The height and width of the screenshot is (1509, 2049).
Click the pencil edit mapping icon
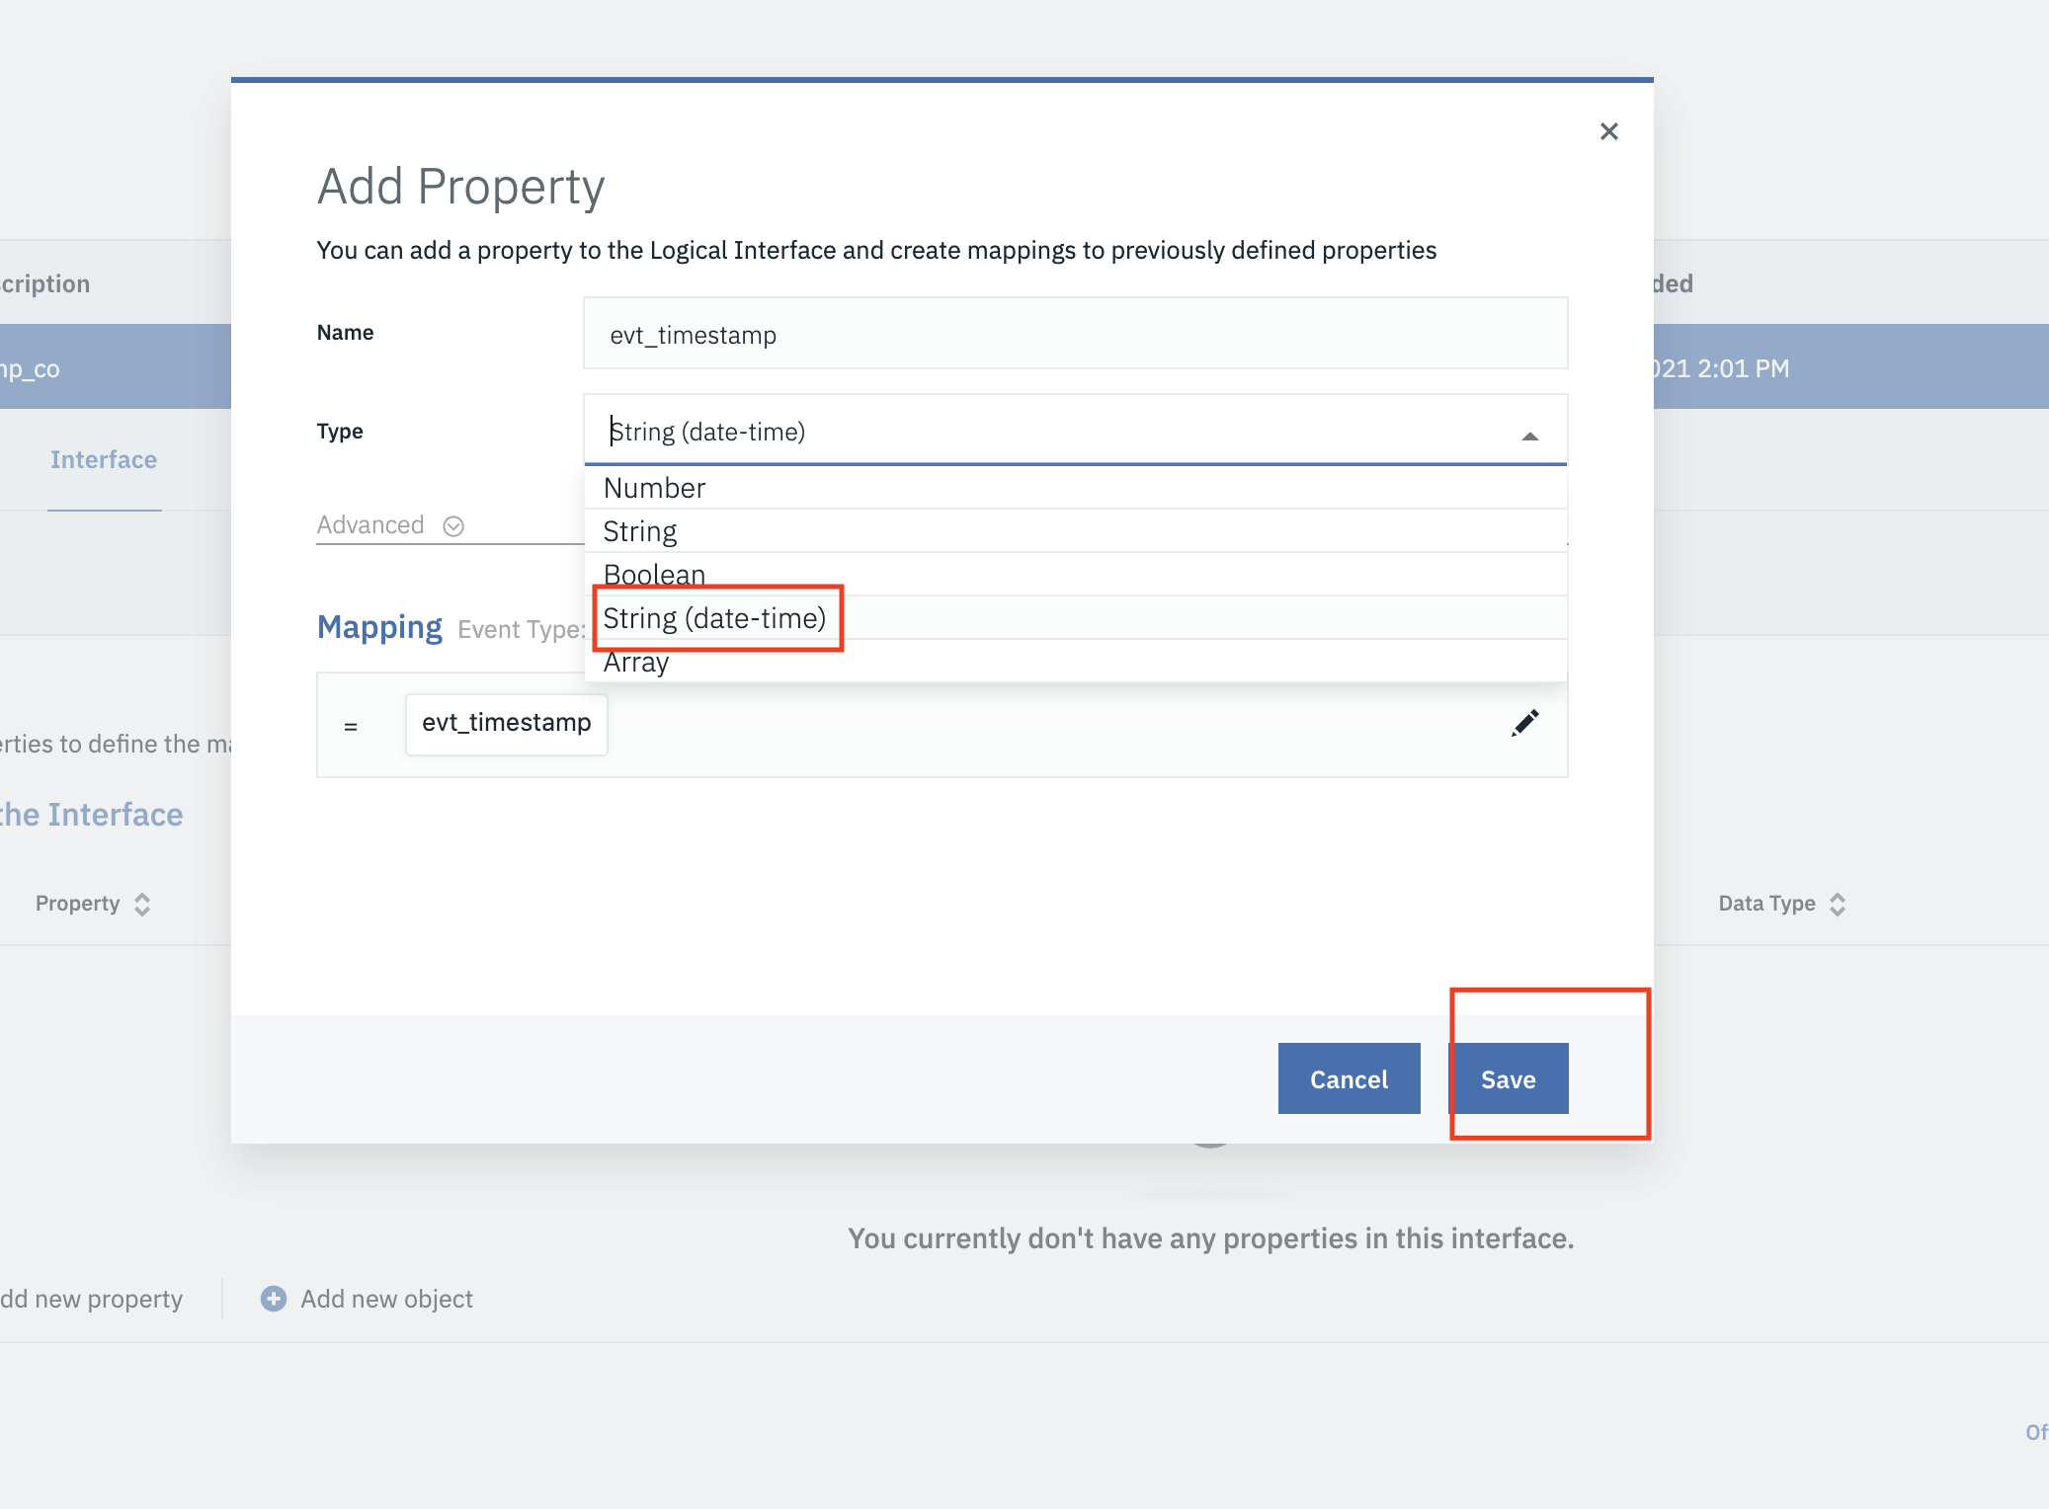pos(1524,724)
